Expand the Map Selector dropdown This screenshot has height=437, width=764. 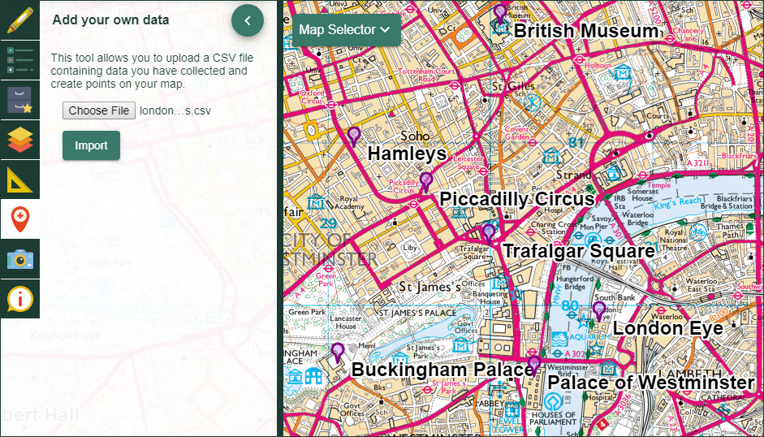tap(345, 30)
